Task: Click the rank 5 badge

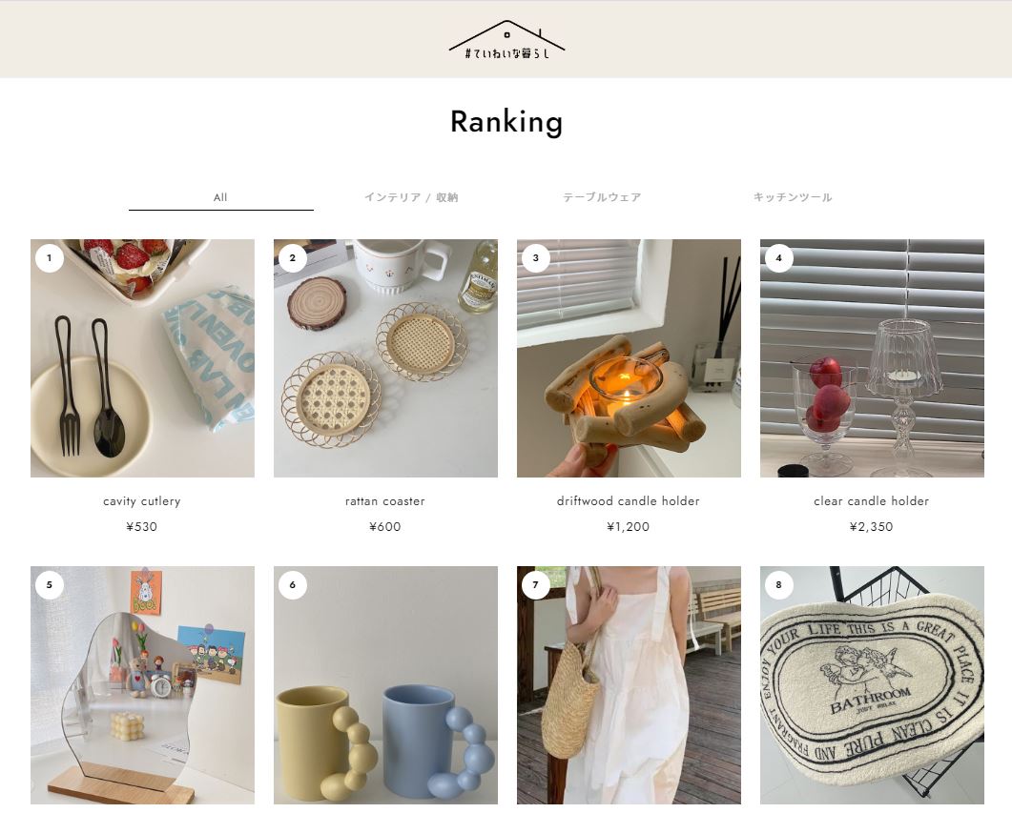Action: click(50, 585)
